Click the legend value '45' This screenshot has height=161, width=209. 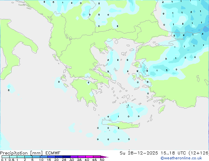click(94, 160)
